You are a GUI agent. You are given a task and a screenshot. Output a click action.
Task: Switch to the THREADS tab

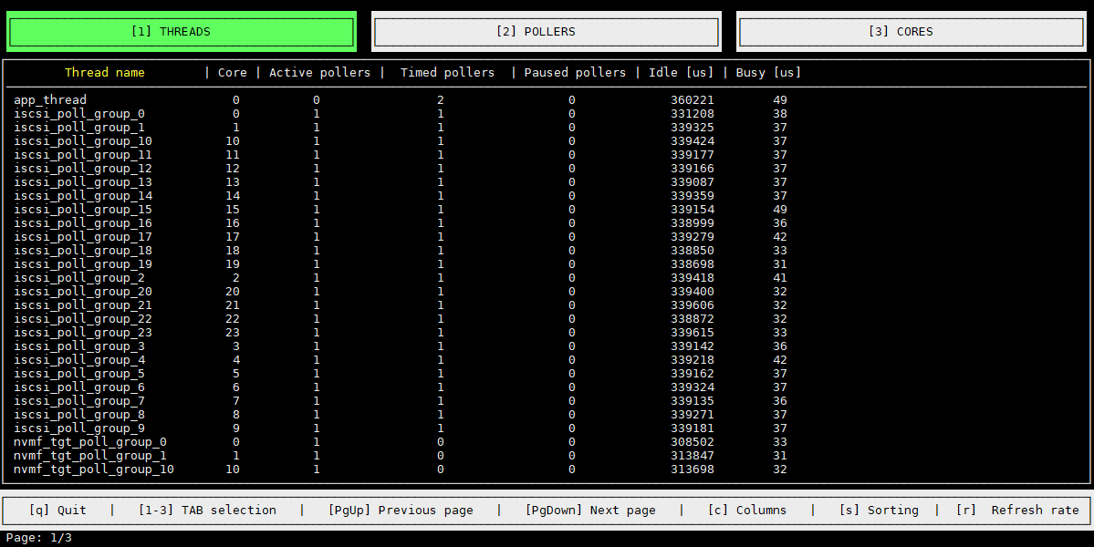(181, 32)
